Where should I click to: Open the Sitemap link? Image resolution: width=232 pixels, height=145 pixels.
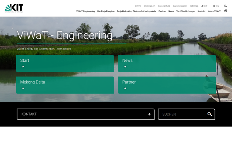coord(194,6)
